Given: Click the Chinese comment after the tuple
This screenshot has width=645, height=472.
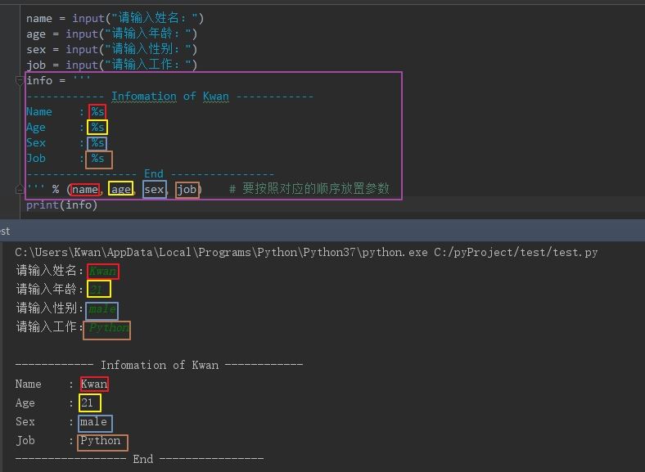Looking at the screenshot, I should tap(309, 189).
